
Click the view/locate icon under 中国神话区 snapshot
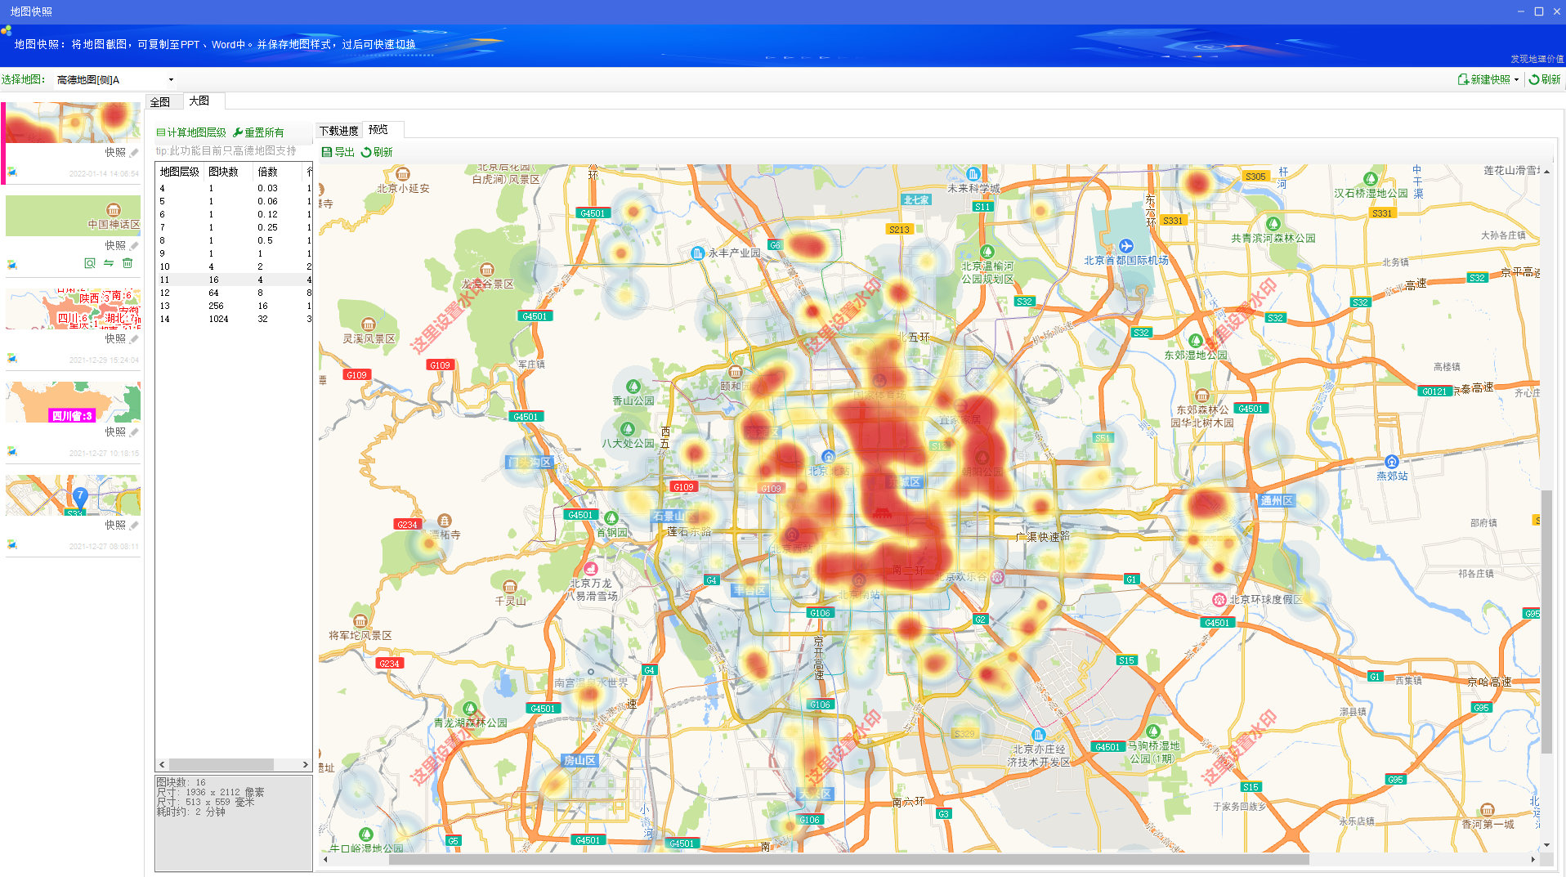tap(90, 263)
